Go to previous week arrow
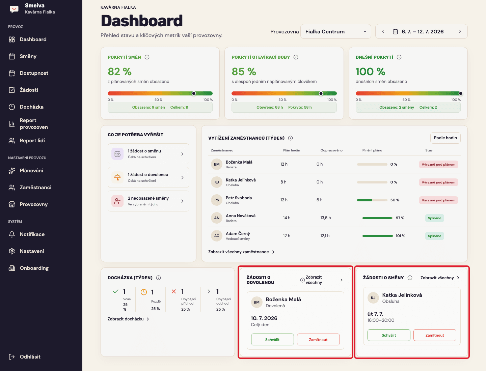Viewport: 486px width, 371px height. pyautogui.click(x=383, y=32)
